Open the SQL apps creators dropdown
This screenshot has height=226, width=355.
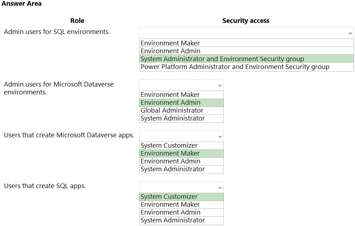[181, 187]
